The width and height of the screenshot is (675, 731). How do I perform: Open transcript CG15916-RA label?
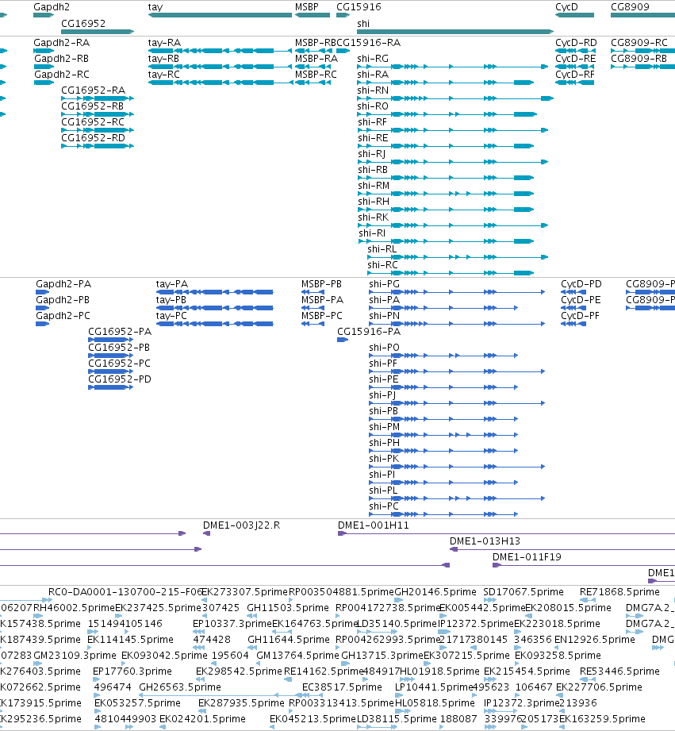coord(369,42)
